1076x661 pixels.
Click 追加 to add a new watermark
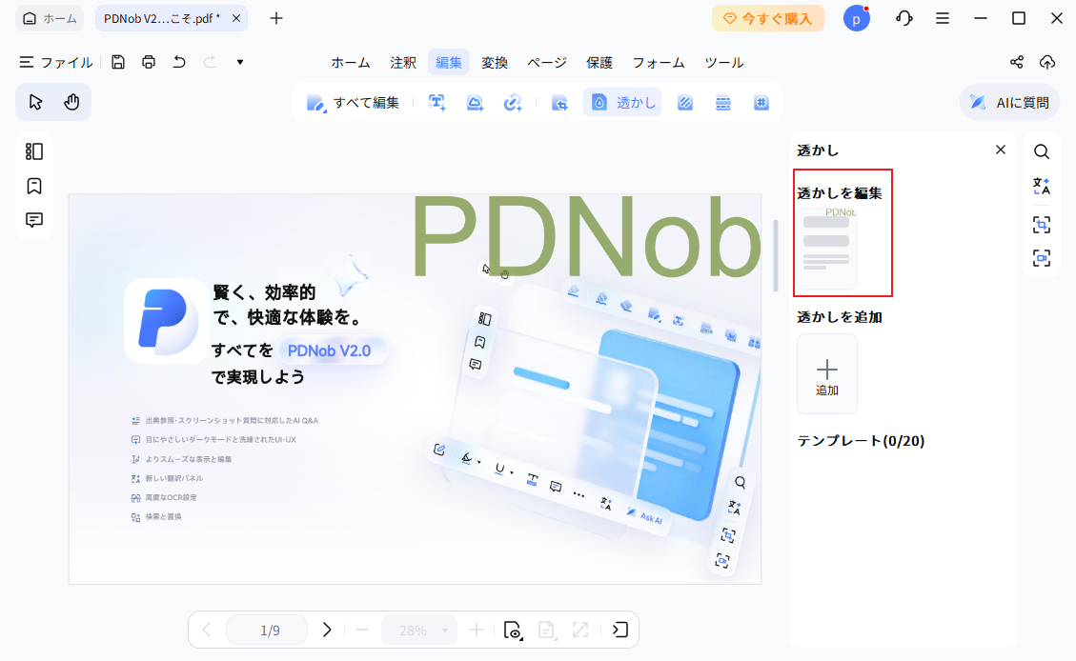point(826,373)
